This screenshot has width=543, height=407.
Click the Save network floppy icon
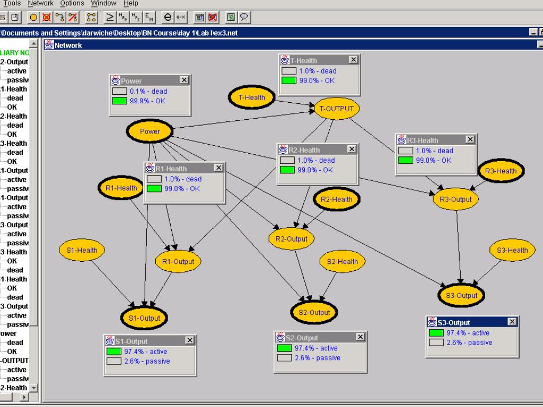(15, 17)
